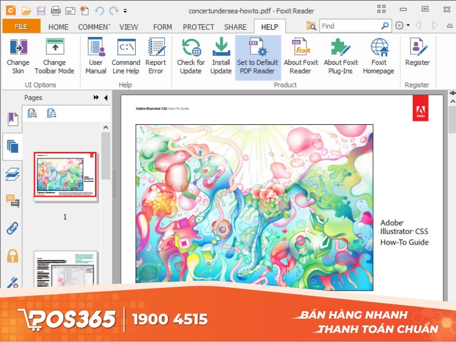Open the FILE menu
Image resolution: width=456 pixels, height=342 pixels.
21,27
